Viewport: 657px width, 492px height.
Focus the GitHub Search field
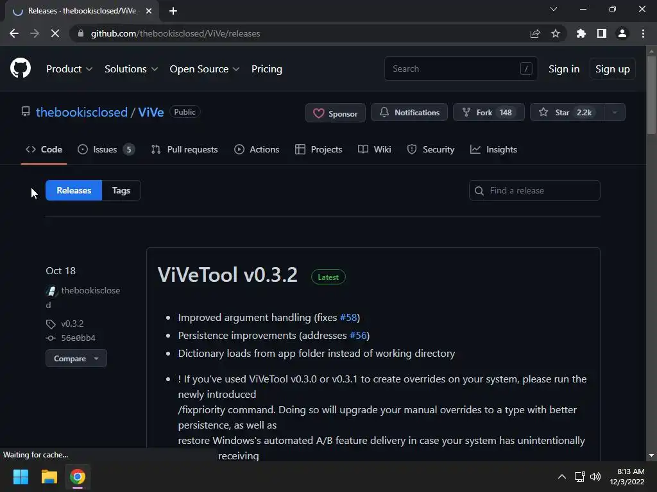[461, 69]
